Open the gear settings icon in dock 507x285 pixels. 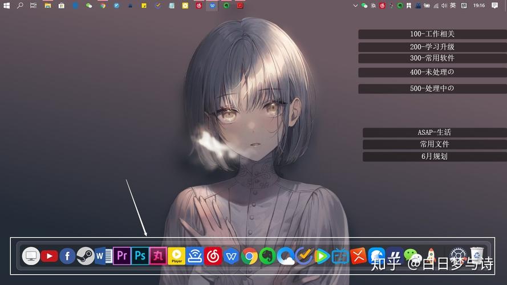pyautogui.click(x=458, y=256)
